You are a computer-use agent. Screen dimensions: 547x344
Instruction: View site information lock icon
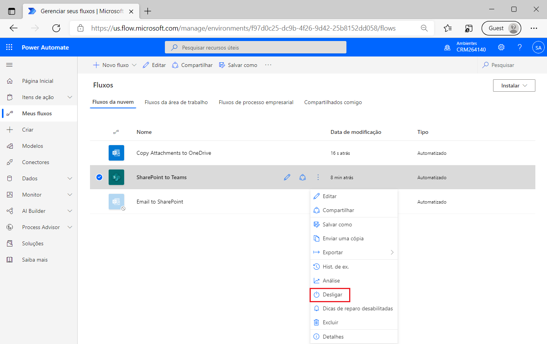pyautogui.click(x=80, y=28)
